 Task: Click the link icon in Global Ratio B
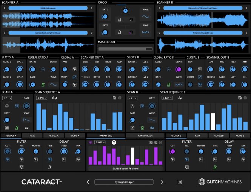[x=168, y=69]
